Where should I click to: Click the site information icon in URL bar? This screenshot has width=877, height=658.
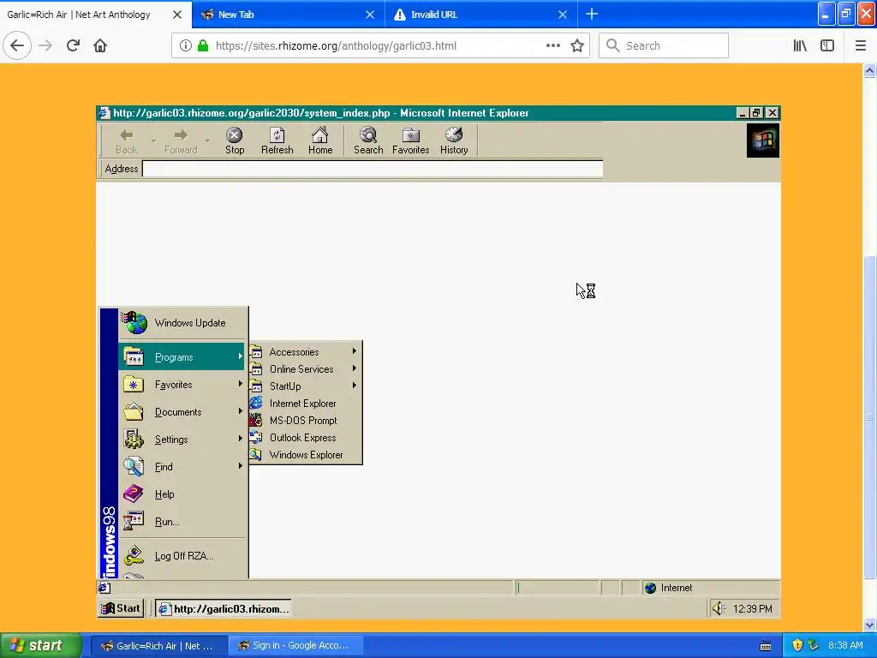[186, 46]
